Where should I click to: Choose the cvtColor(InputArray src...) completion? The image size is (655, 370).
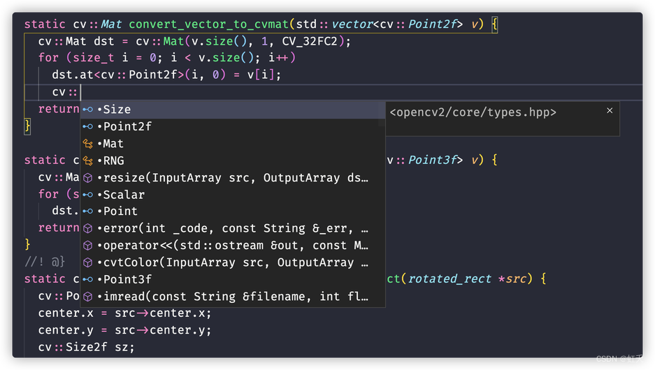(232, 262)
